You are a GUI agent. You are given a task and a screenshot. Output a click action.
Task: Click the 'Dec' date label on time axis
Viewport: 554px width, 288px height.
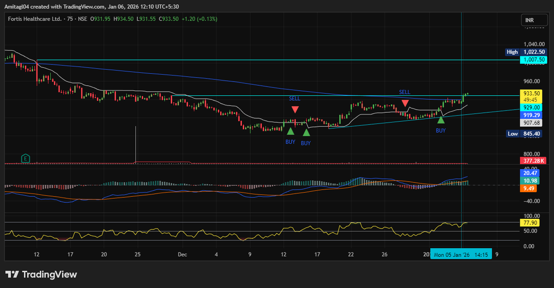(182, 254)
